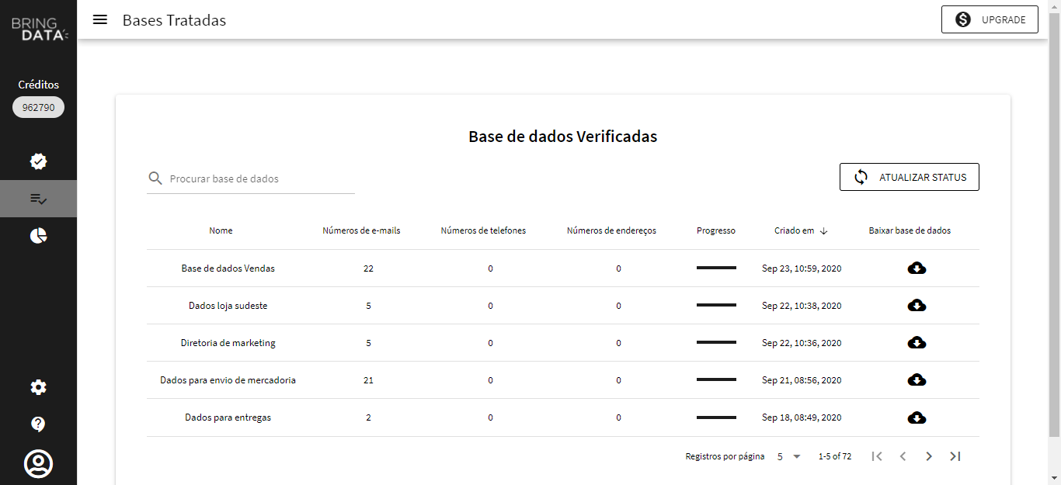This screenshot has width=1061, height=485.
Task: Sort by Números de e-mails column header
Action: point(362,230)
